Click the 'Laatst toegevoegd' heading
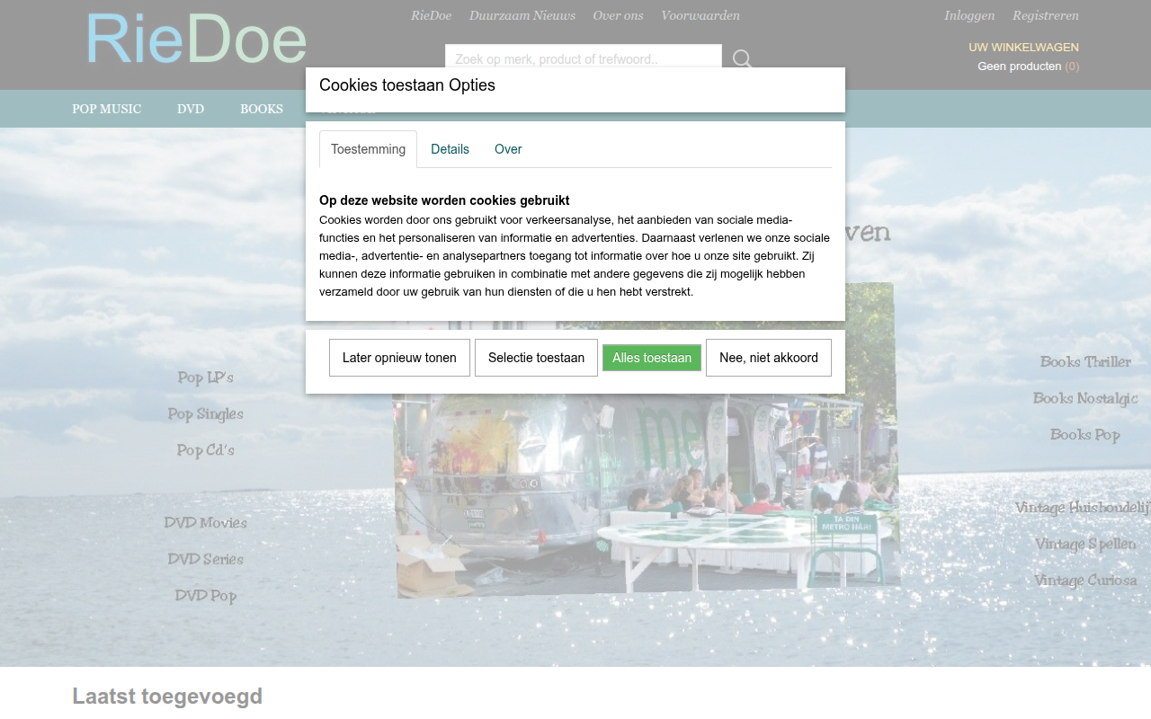 [x=167, y=696]
